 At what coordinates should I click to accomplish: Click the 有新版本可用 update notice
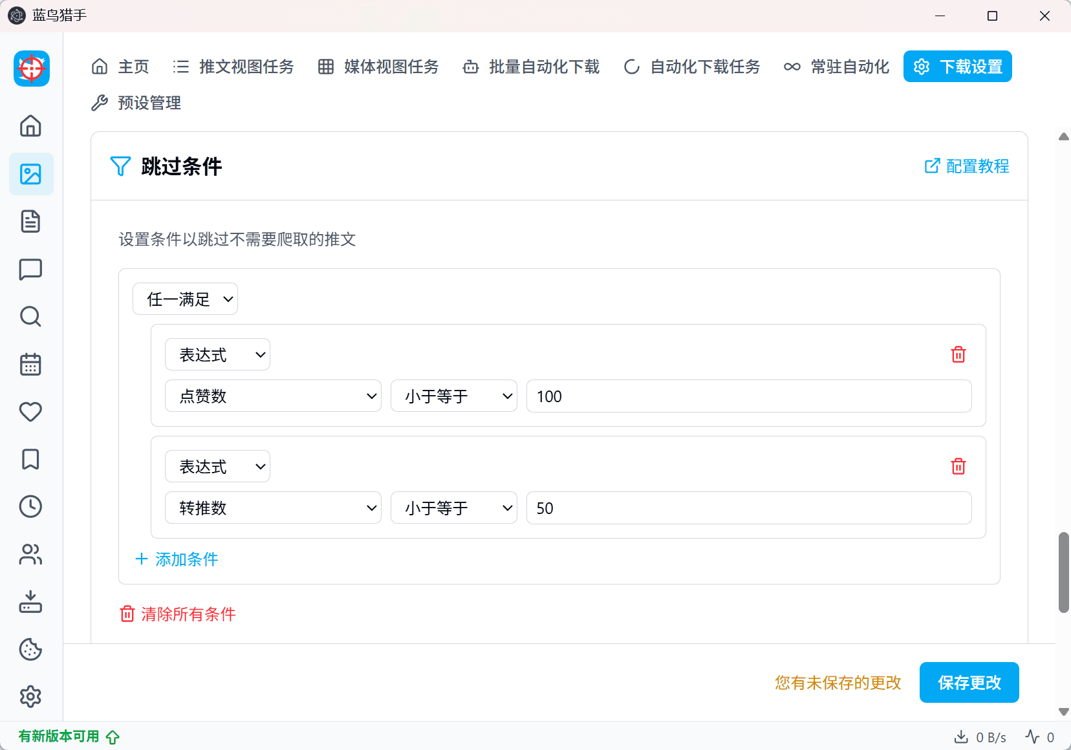coord(69,736)
